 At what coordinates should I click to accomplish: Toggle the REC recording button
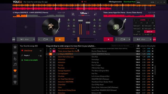84,2
